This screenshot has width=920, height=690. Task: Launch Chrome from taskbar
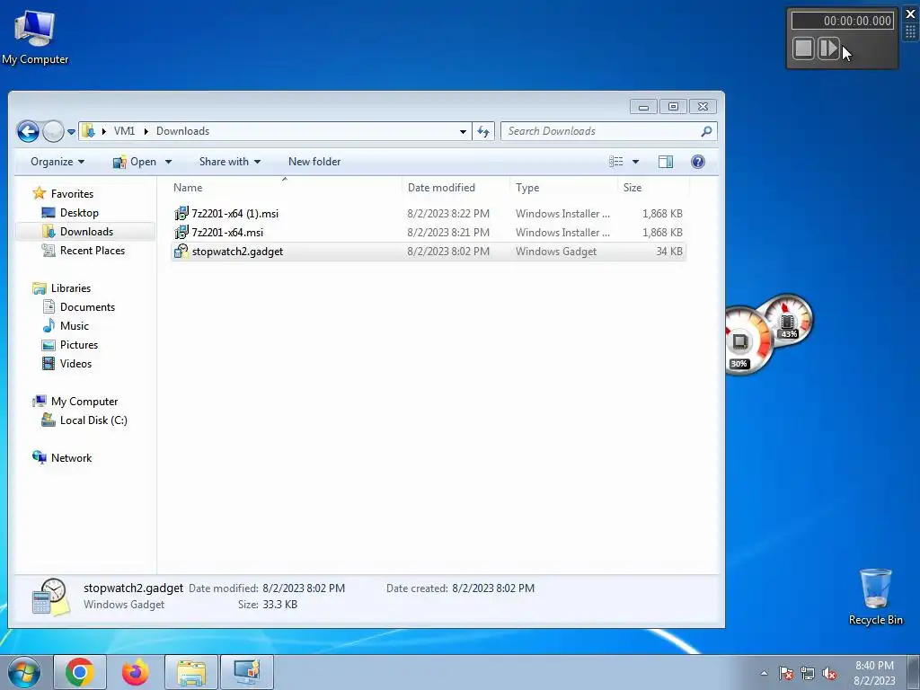[80, 672]
